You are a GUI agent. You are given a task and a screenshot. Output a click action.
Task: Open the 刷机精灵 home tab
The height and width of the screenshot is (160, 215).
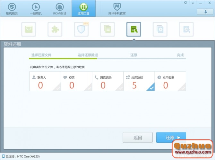[x=12, y=8]
